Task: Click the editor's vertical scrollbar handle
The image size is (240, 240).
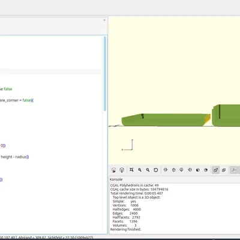Action: pyautogui.click(x=105, y=74)
